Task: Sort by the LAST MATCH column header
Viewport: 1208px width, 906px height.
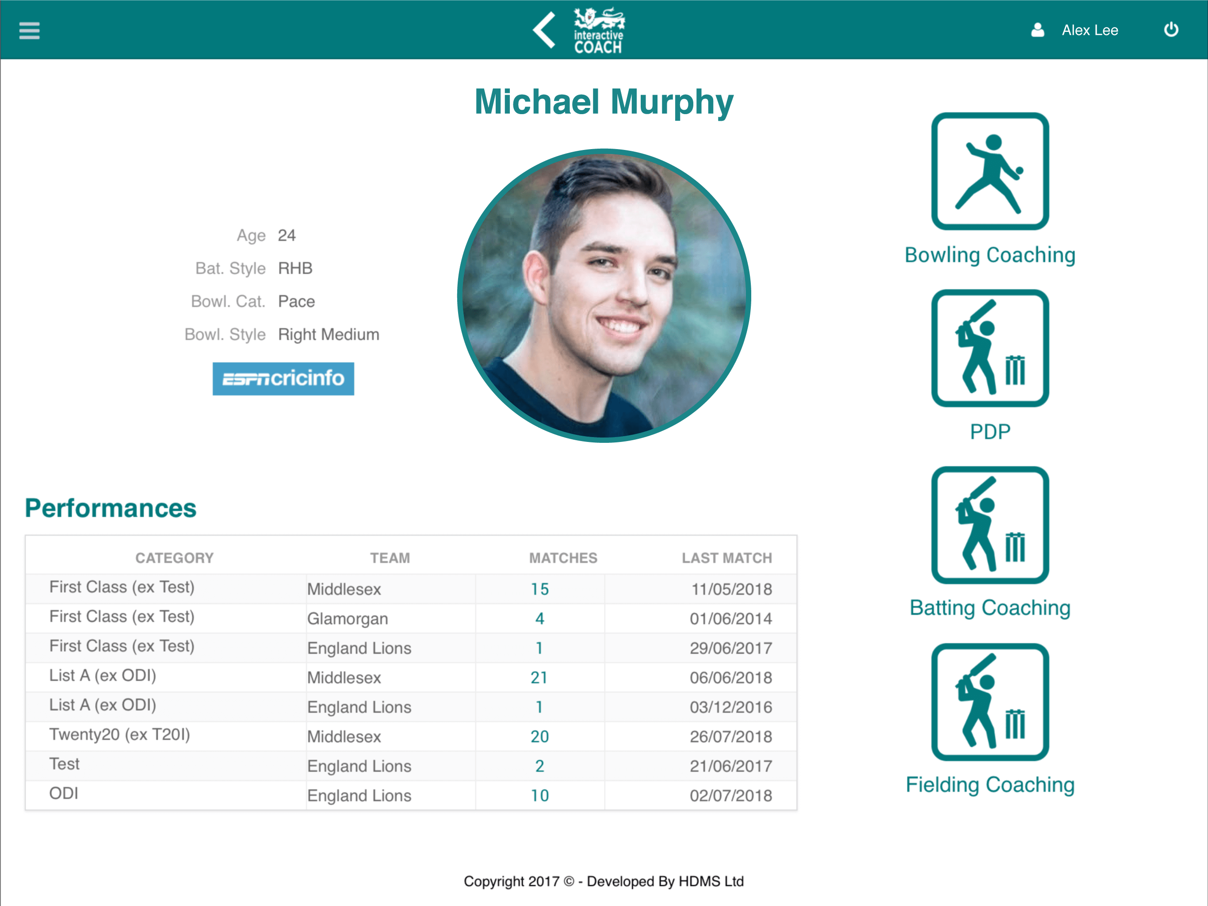Action: coord(726,558)
